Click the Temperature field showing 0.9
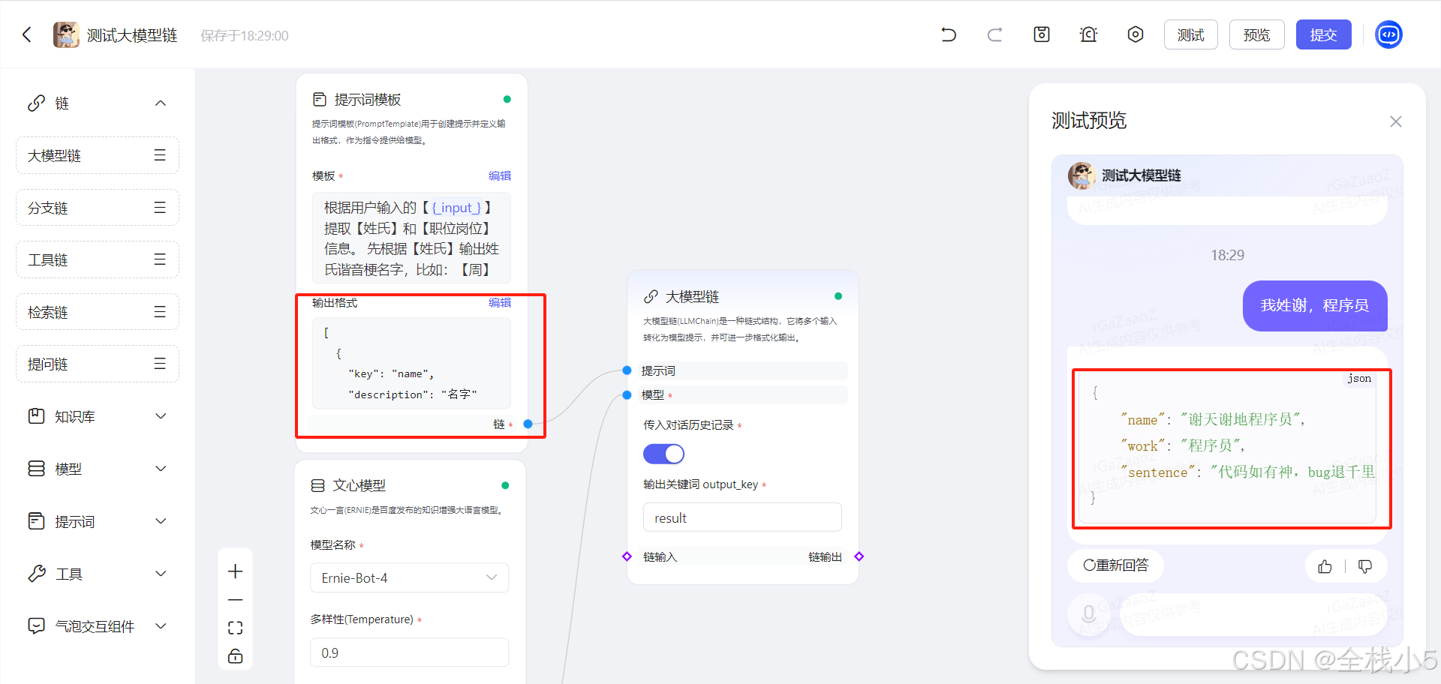1441x684 pixels. 409,652
